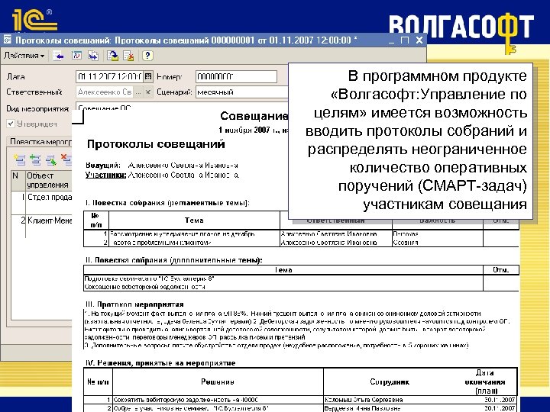Click the 'Протоколы совещаний' report heading
This screenshot has width=550, height=412.
point(156,144)
